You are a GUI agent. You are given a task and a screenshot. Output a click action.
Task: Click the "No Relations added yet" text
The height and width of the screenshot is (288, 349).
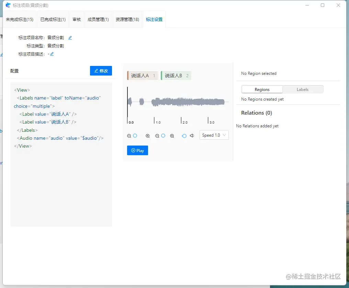[257, 126]
